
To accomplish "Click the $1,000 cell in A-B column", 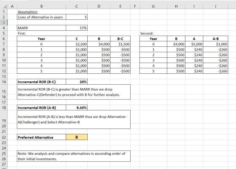I will (215, 44).
